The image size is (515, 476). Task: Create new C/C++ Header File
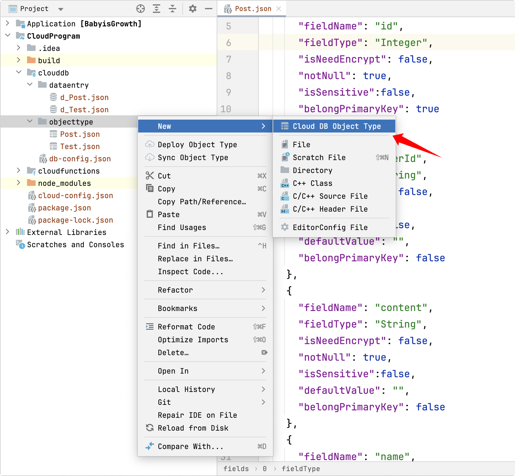pos(334,209)
